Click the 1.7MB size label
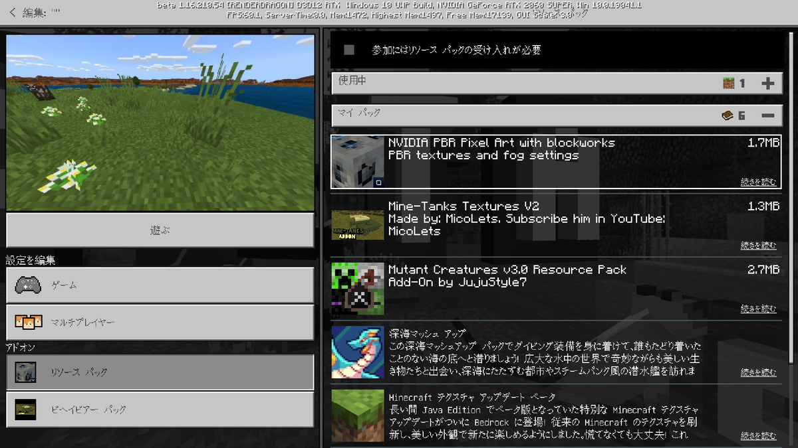Viewport: 798px width, 448px height. click(x=763, y=143)
